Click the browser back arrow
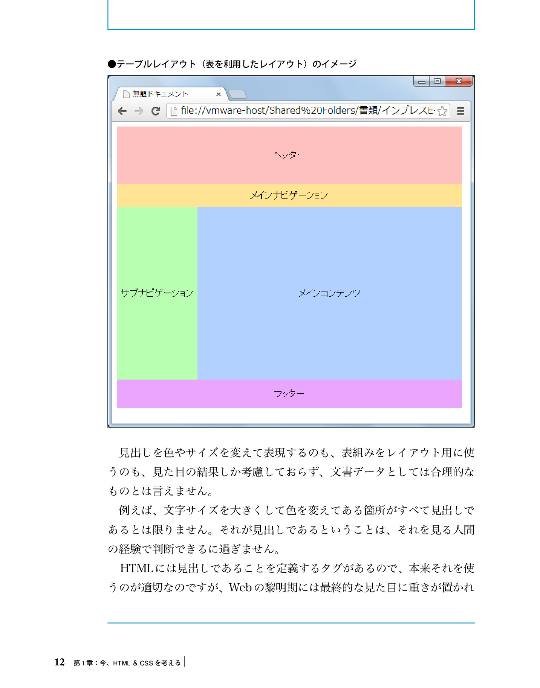540x688 pixels. pyautogui.click(x=122, y=111)
